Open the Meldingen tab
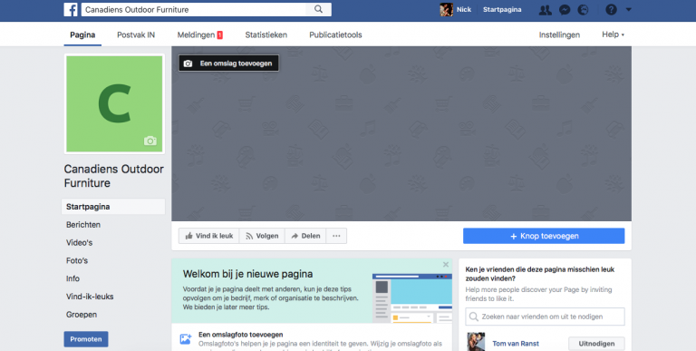The height and width of the screenshot is (351, 696). pos(196,34)
